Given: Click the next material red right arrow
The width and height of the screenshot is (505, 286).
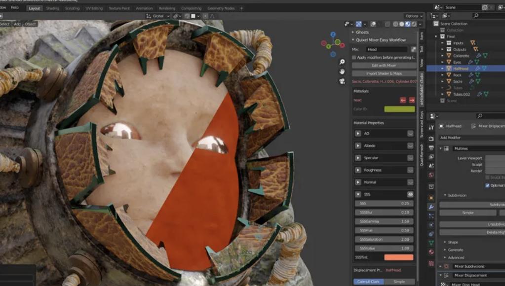Looking at the screenshot, I should click(x=412, y=100).
